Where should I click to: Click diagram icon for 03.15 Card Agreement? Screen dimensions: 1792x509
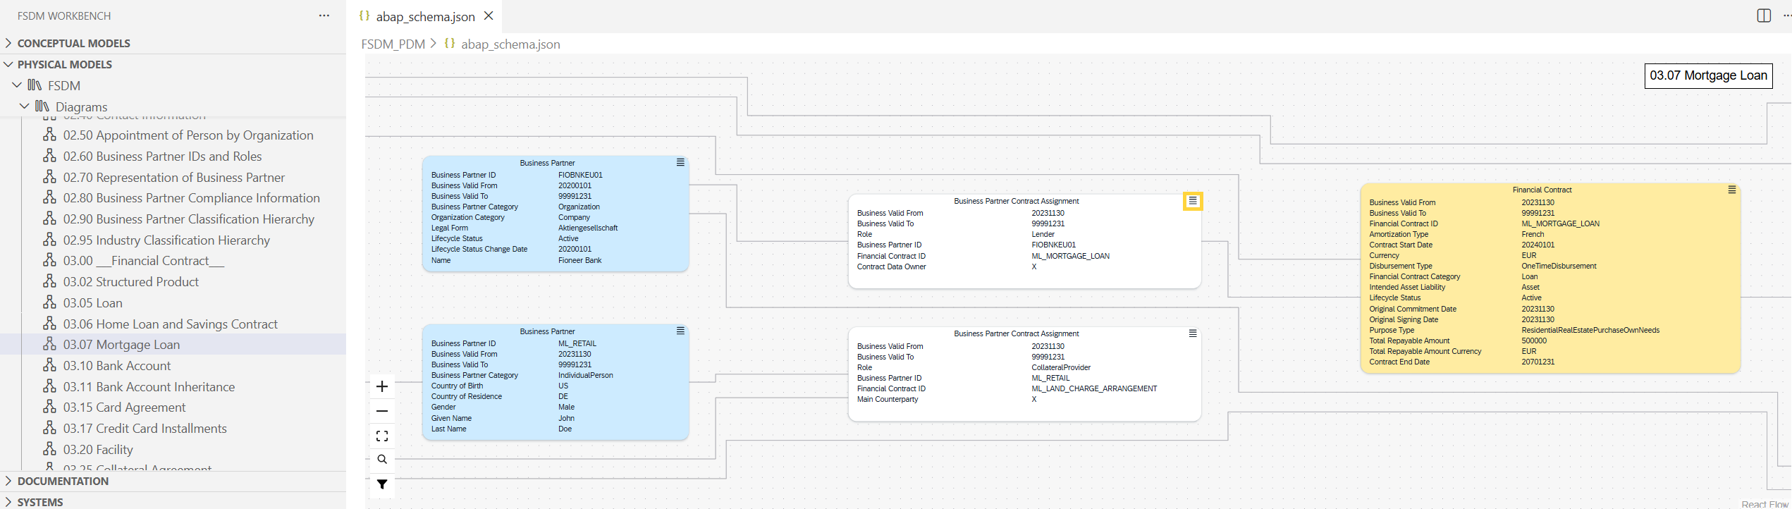point(49,407)
